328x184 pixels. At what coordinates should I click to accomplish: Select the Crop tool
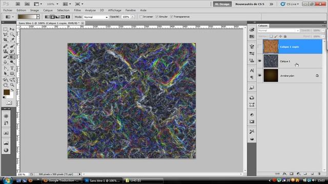(x=6, y=40)
